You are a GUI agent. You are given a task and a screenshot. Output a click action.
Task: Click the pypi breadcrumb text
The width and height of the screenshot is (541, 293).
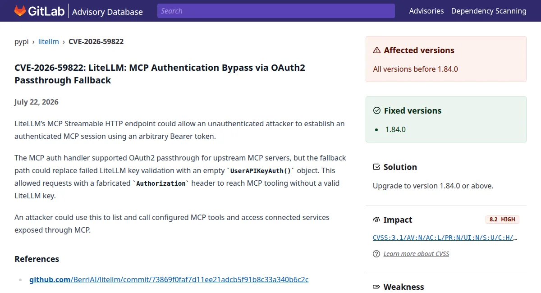22,41
